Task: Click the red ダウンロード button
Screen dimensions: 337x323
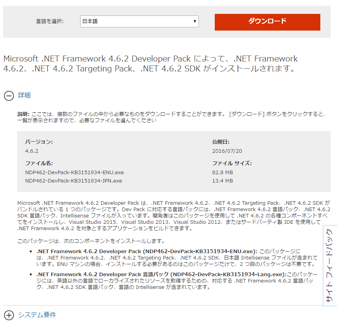Action: pyautogui.click(x=267, y=22)
